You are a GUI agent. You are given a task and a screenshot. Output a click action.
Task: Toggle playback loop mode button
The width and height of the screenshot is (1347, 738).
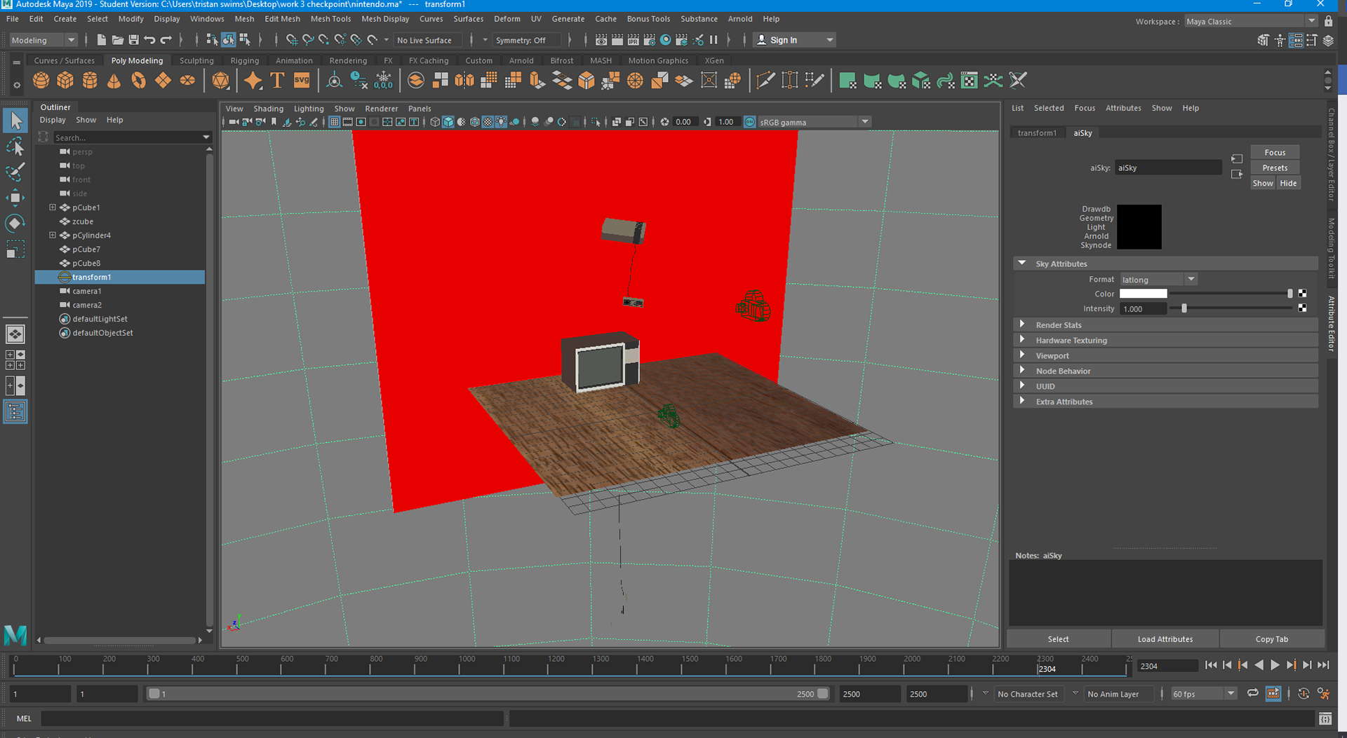click(x=1252, y=694)
